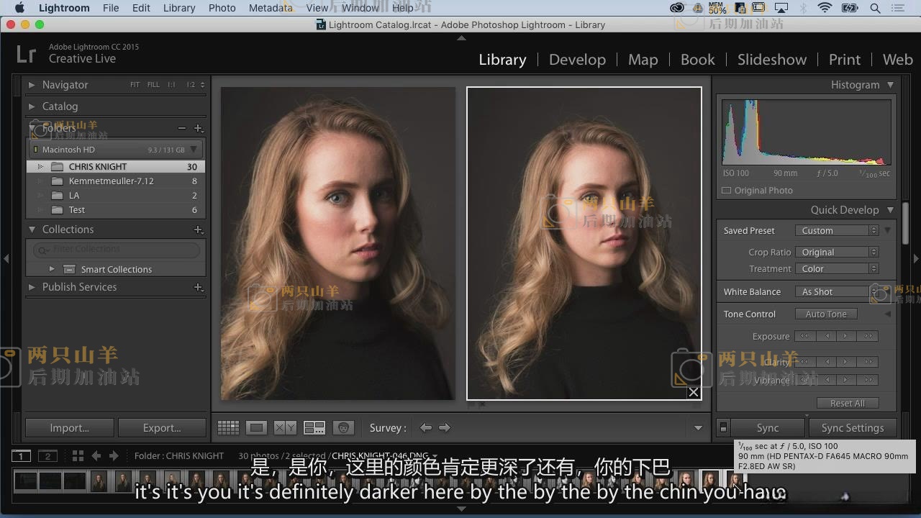Viewport: 921px width, 518px height.
Task: Switch to the Develop module
Action: 577,60
